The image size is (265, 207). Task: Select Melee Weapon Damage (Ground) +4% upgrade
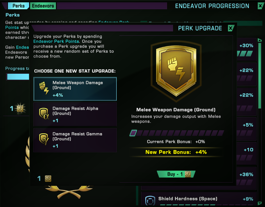click(x=75, y=89)
